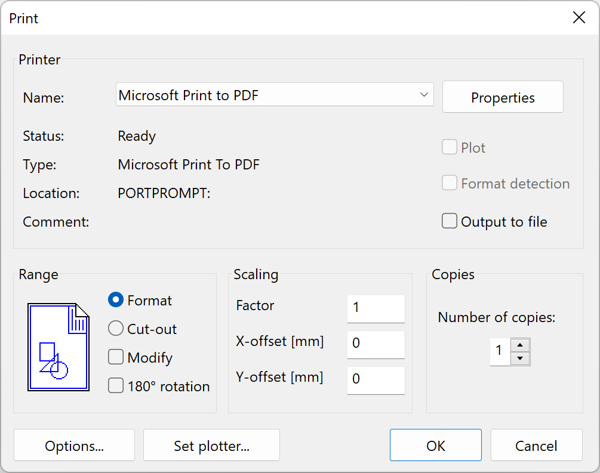Confirm printing with OK
This screenshot has width=600, height=473.
click(435, 446)
